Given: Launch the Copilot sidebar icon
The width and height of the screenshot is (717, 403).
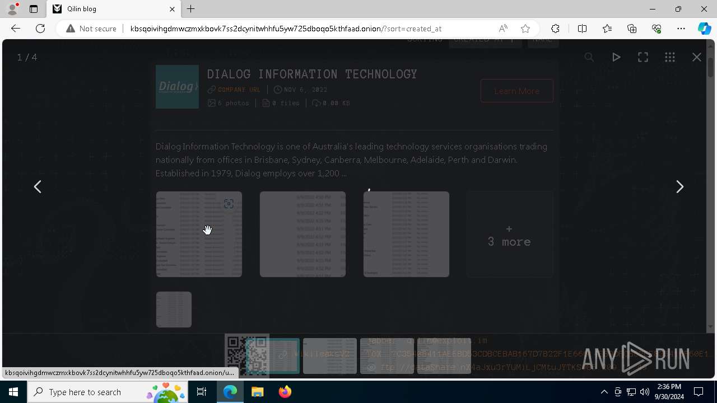Looking at the screenshot, I should 704,29.
